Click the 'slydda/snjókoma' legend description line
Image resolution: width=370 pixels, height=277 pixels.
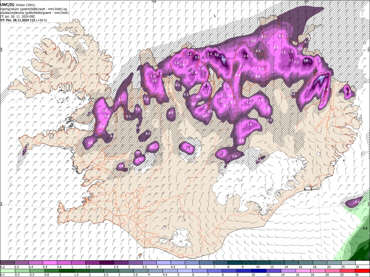click(34, 13)
